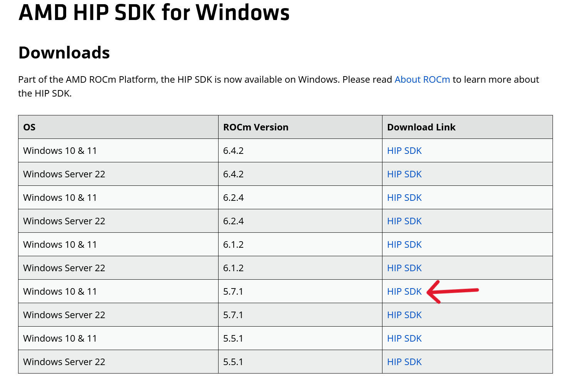The image size is (571, 382).
Task: Open the About ROCm link
Action: 422,80
